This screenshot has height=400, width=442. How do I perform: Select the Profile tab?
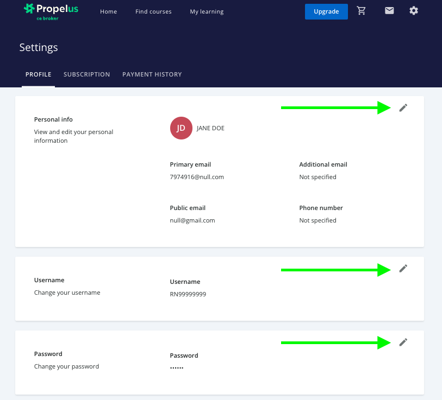[38, 74]
